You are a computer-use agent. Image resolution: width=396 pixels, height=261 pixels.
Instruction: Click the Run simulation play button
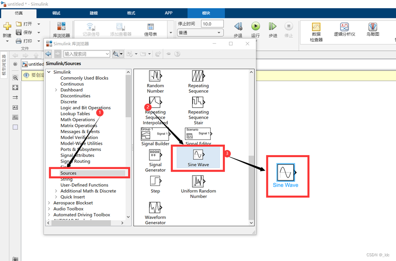256,26
